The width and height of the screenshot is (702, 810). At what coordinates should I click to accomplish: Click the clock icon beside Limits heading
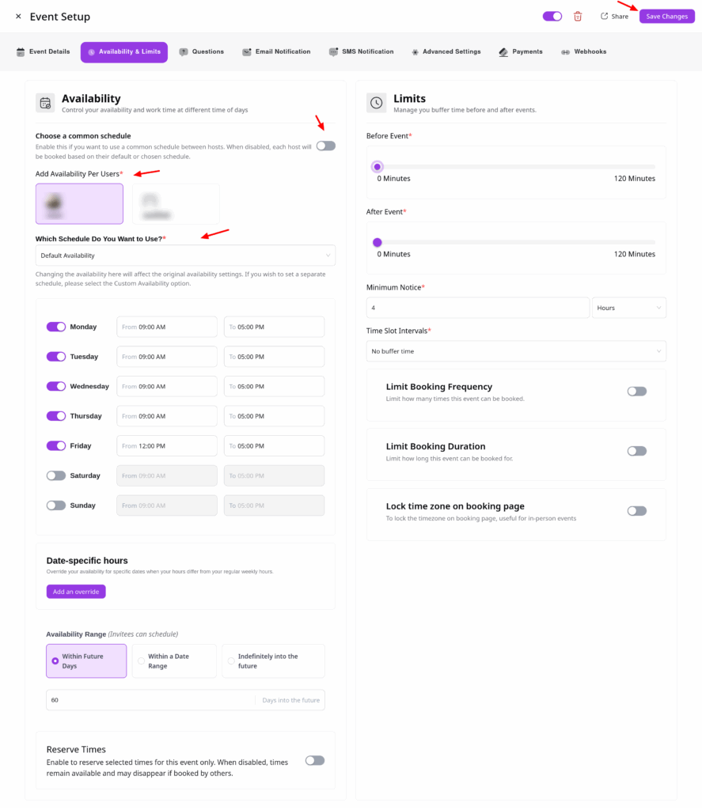coord(377,103)
